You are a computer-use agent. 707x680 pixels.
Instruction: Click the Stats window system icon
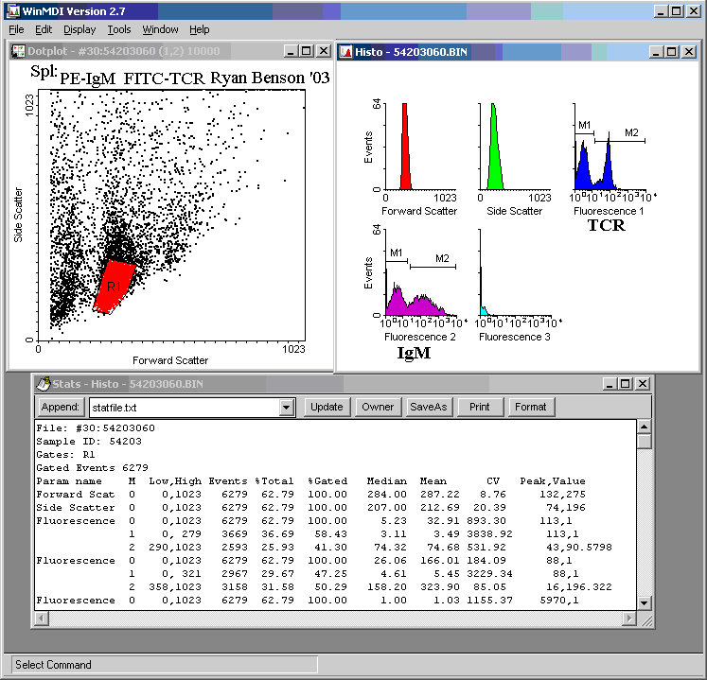click(x=44, y=383)
